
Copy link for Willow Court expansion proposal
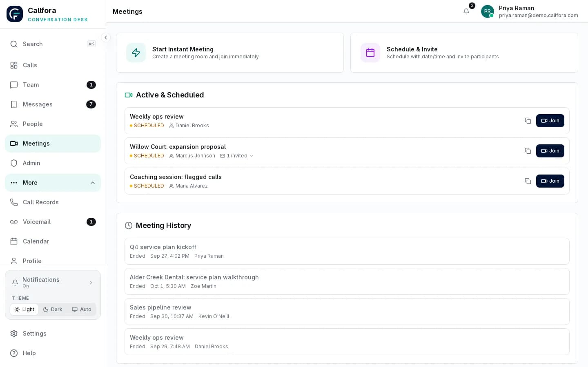click(x=528, y=151)
